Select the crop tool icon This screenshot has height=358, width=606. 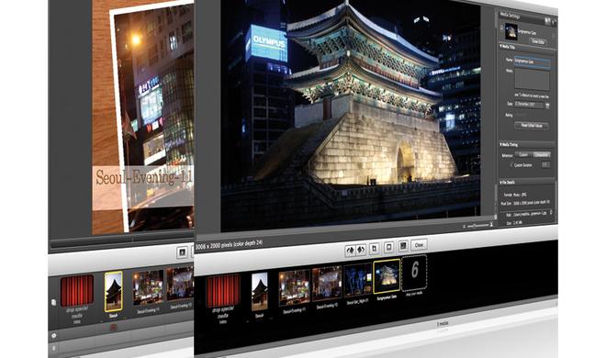pyautogui.click(x=374, y=249)
